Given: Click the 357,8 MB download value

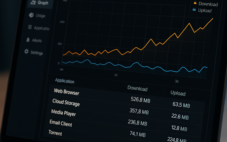Looking at the screenshot, I should coord(139,111).
